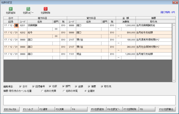179x114 pixels.
Task: Select the 名称の先頭 radio option
Action: tap(42, 91)
